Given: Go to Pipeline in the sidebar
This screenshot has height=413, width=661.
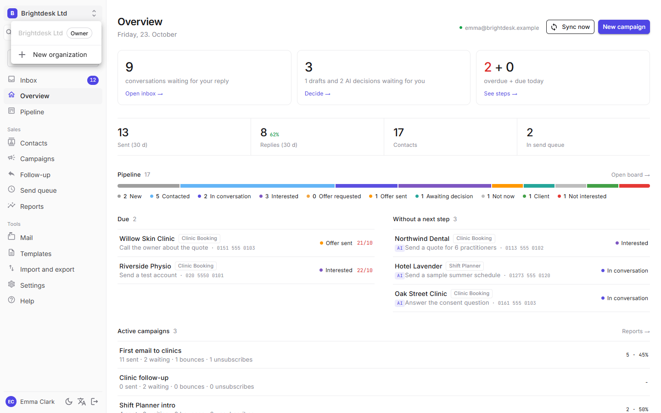Looking at the screenshot, I should 53,112.
